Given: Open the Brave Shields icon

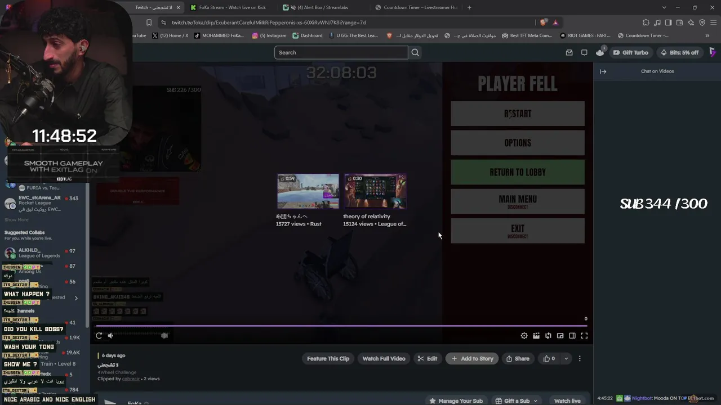Looking at the screenshot, I should (x=543, y=22).
